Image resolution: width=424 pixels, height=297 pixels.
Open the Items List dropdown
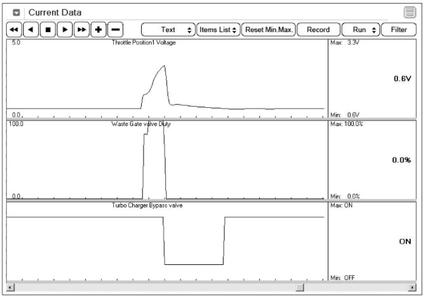tap(218, 30)
